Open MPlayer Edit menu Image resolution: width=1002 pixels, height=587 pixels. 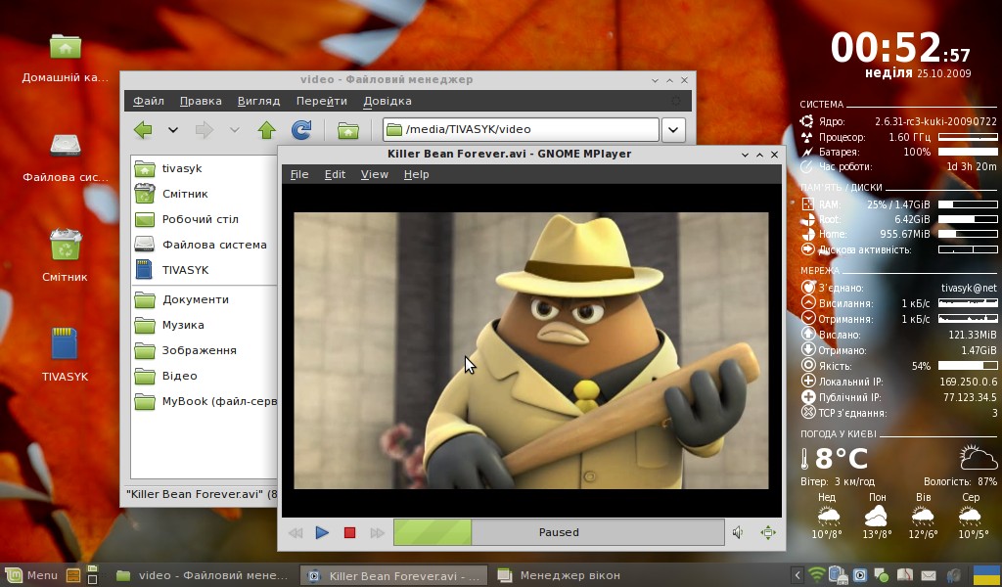pyautogui.click(x=335, y=174)
